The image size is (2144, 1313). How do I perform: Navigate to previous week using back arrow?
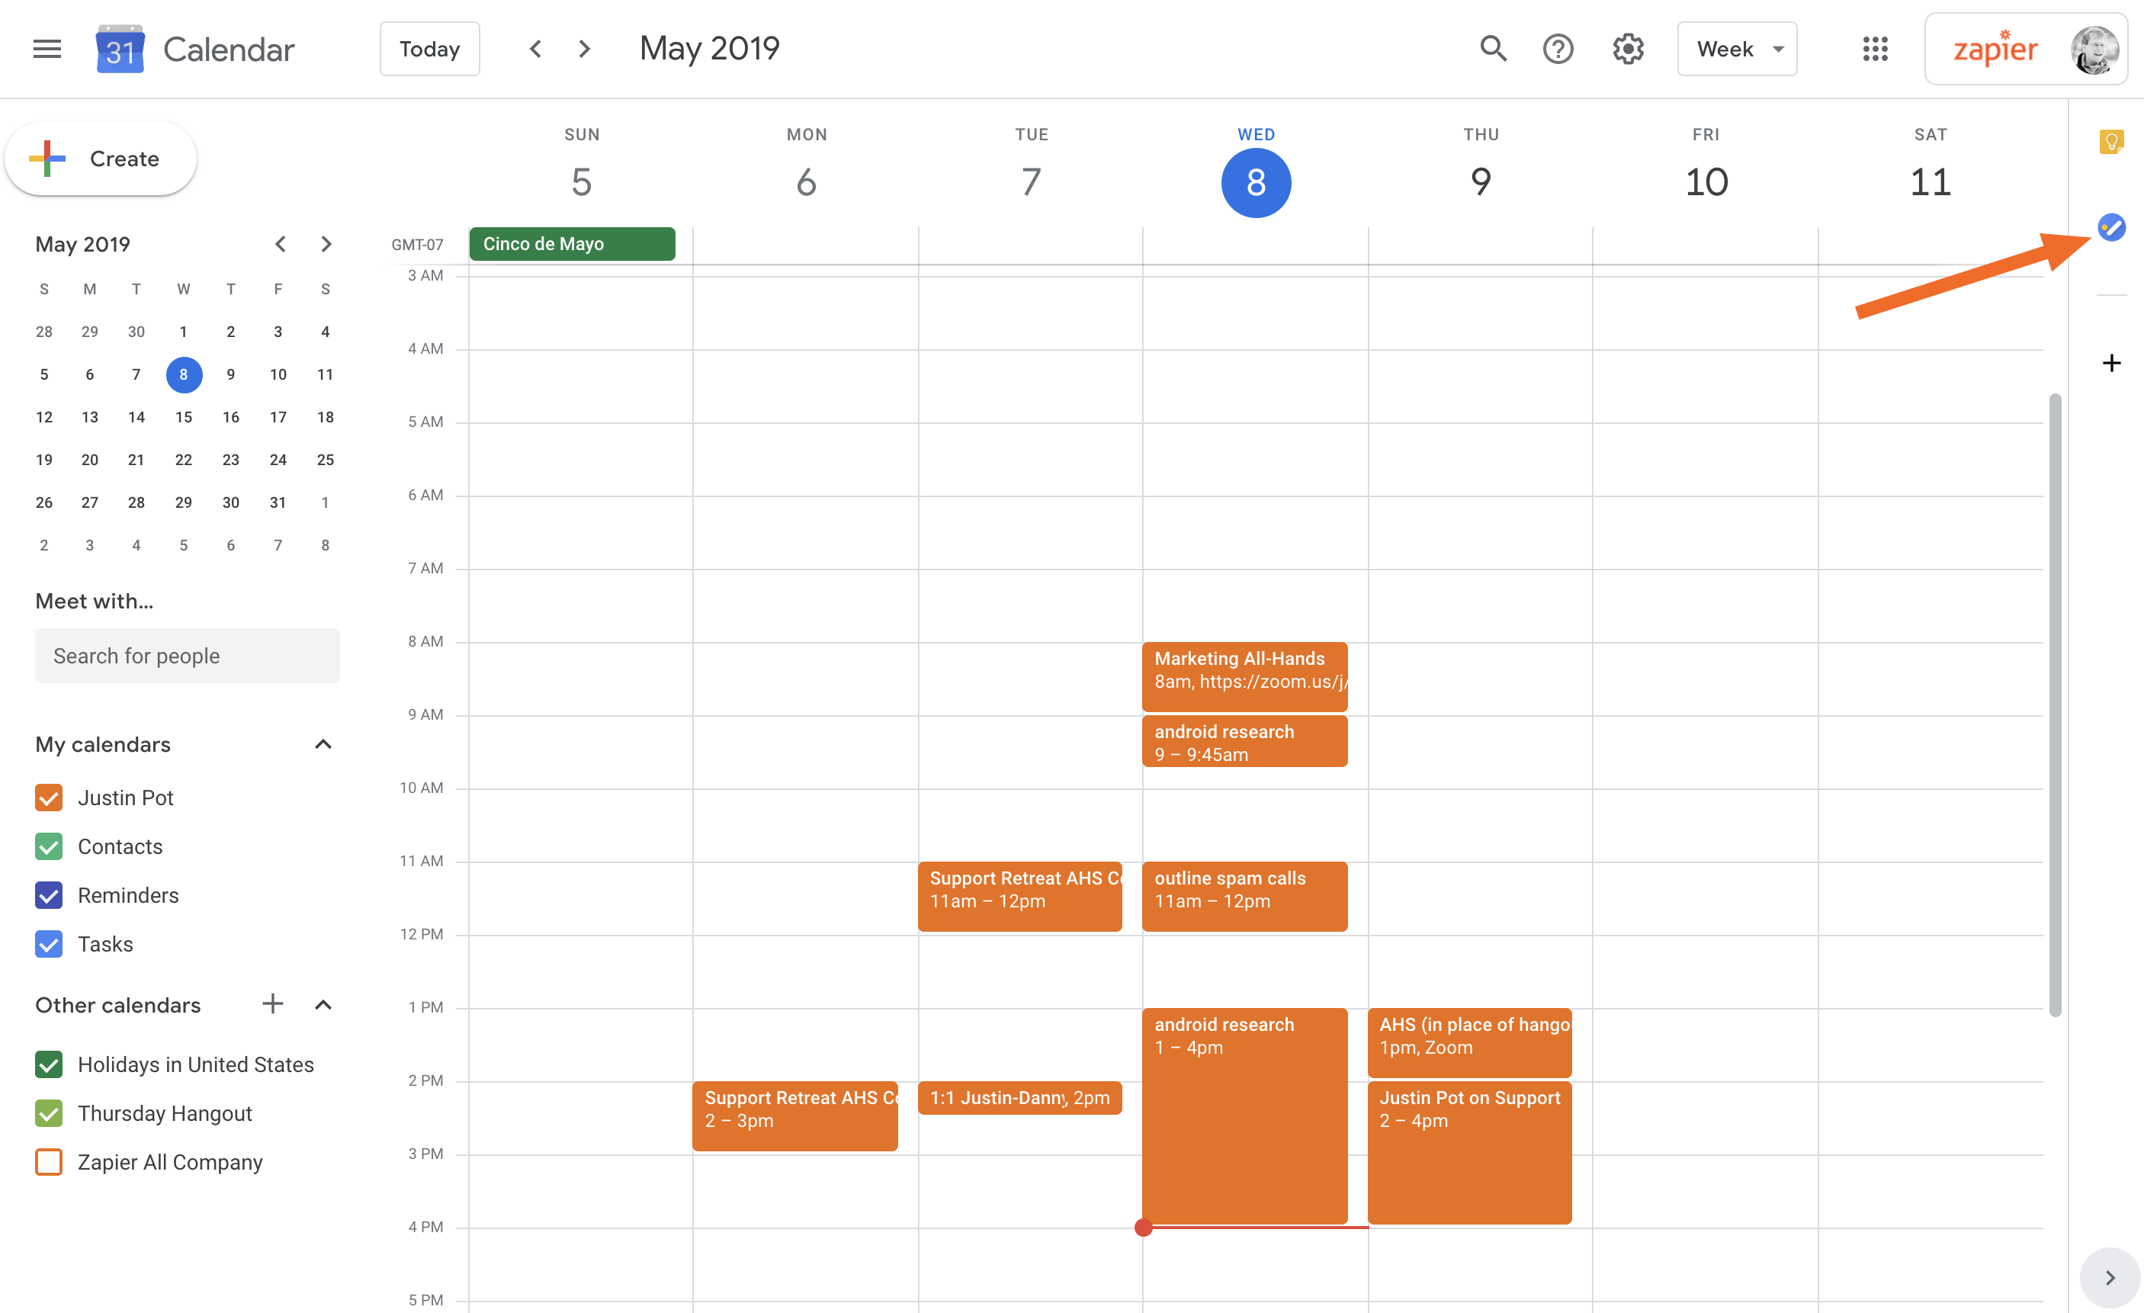[x=534, y=49]
